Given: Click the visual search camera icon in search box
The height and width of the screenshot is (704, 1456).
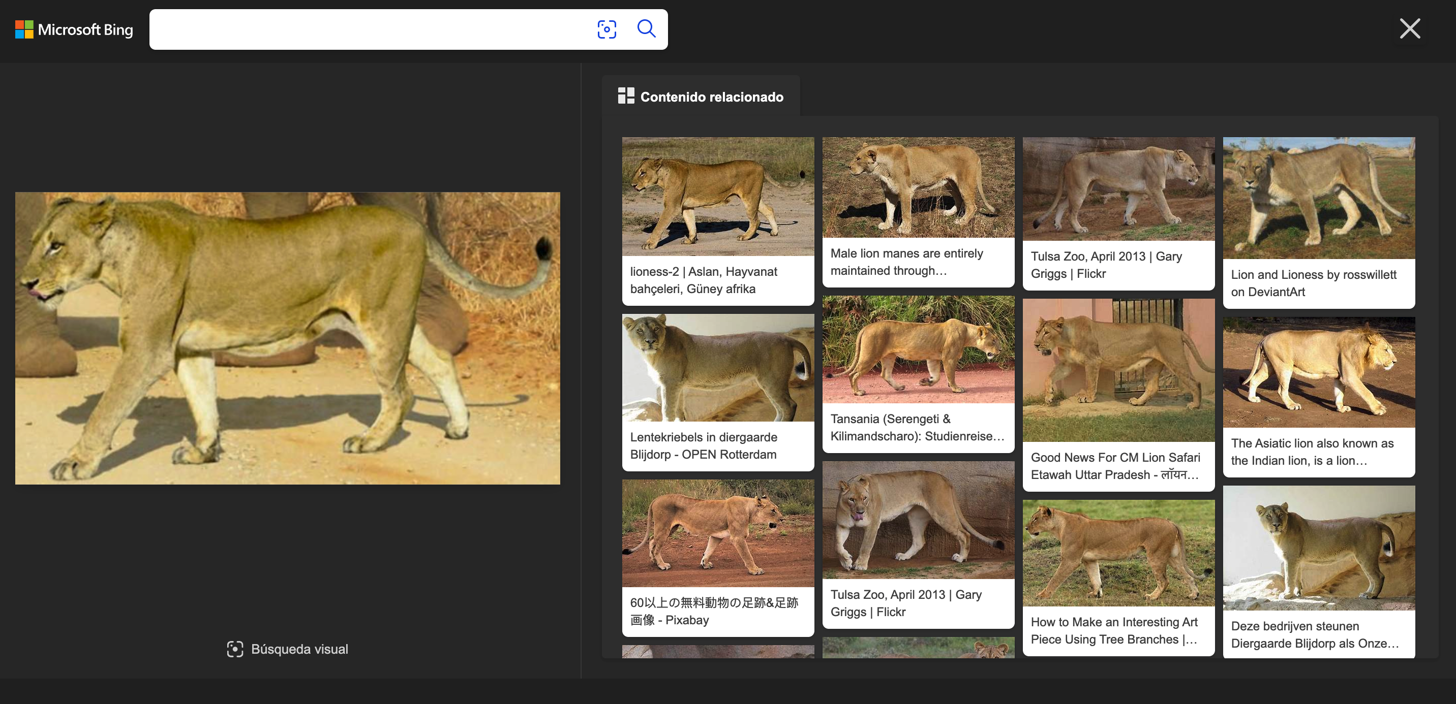Looking at the screenshot, I should click(x=606, y=29).
